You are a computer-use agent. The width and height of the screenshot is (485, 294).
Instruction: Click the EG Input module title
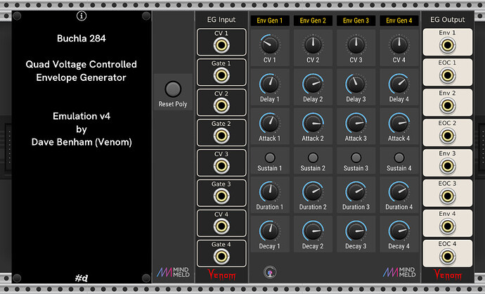[x=221, y=20]
